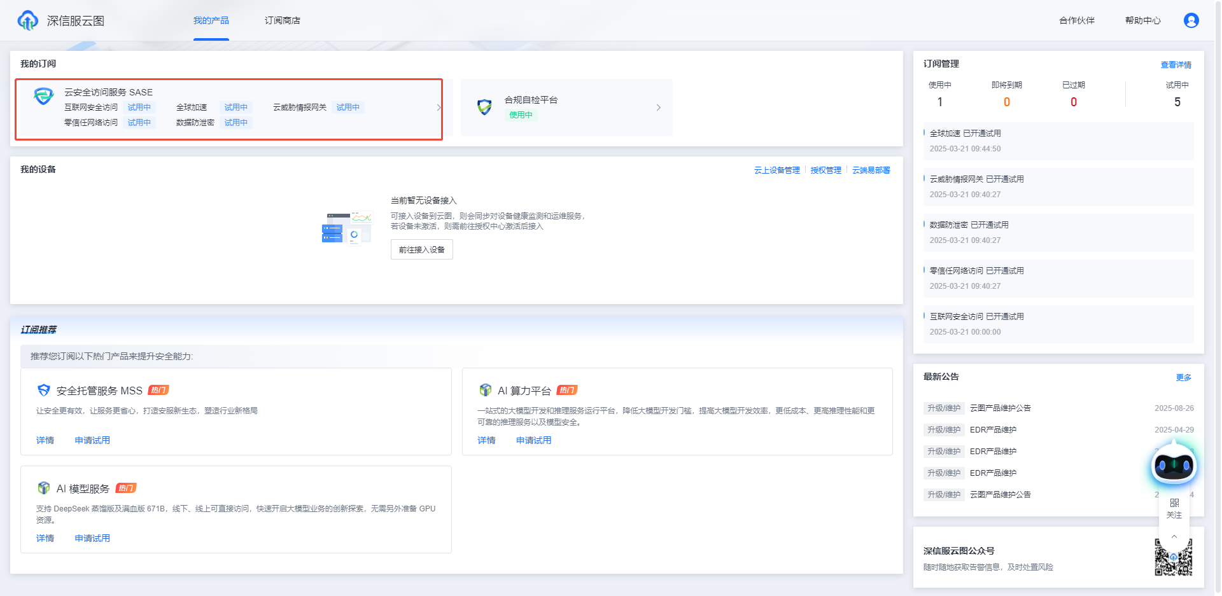Screen dimensions: 1222x596
Task: Click the 试用中 tag beside 互联网安全访问
Action: coord(139,107)
